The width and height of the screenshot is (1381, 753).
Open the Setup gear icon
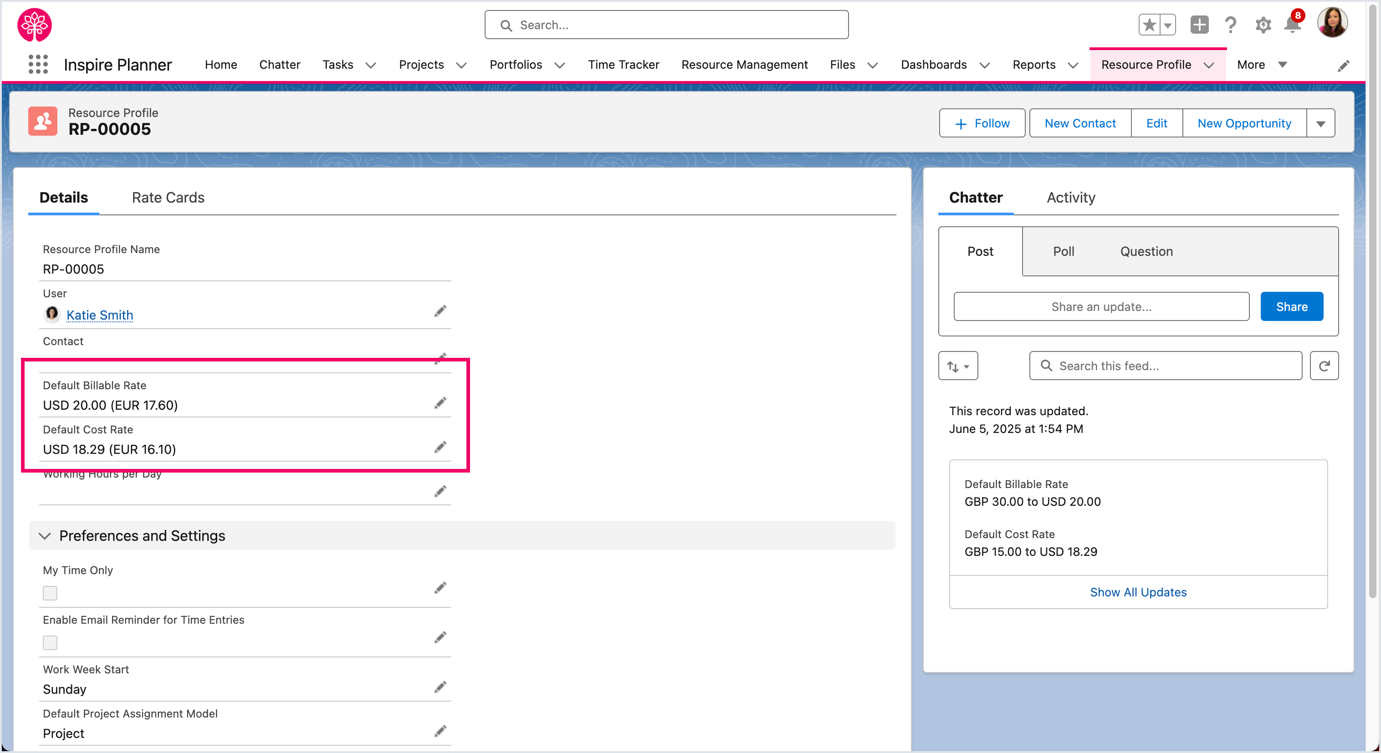1263,25
